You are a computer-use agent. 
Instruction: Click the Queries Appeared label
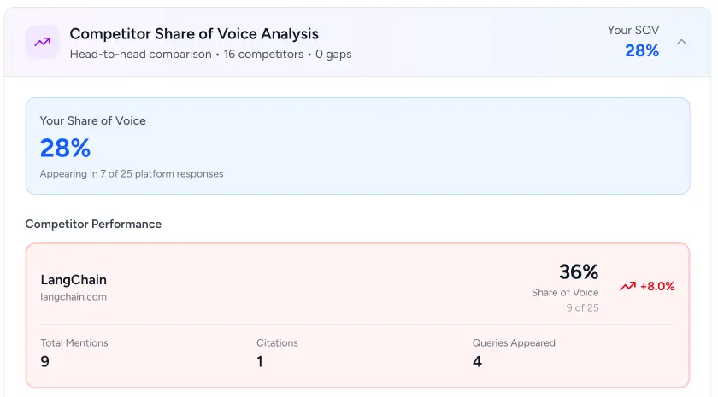[514, 343]
